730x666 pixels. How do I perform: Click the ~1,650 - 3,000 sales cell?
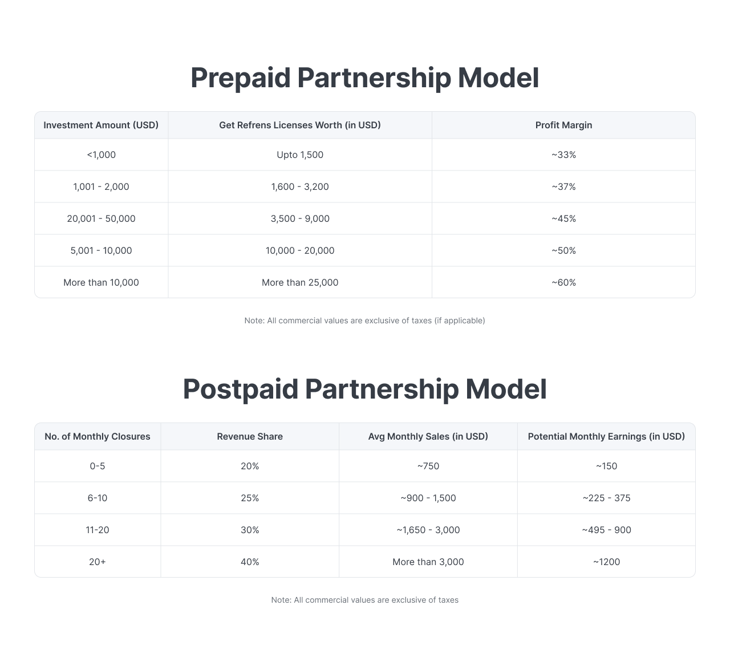(x=428, y=530)
